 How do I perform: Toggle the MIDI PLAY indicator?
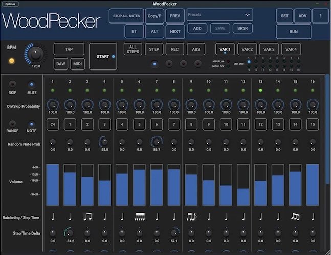228,62
